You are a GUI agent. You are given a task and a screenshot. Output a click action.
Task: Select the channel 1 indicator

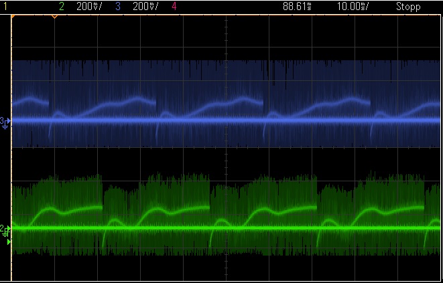coord(5,6)
